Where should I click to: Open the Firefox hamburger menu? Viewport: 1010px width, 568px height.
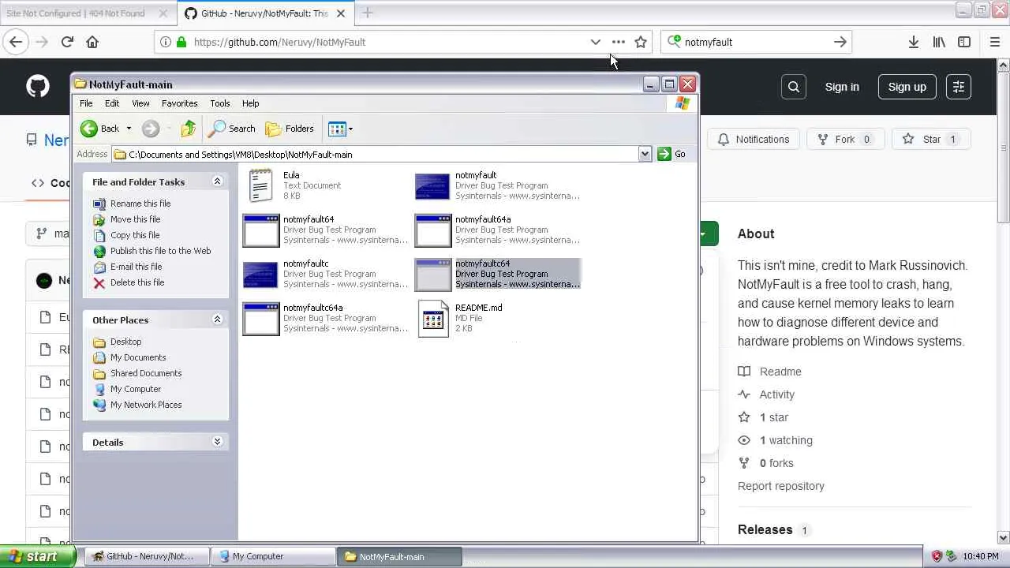click(x=994, y=42)
